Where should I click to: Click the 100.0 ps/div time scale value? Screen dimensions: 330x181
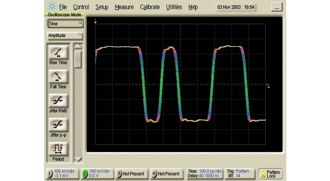pos(210,171)
